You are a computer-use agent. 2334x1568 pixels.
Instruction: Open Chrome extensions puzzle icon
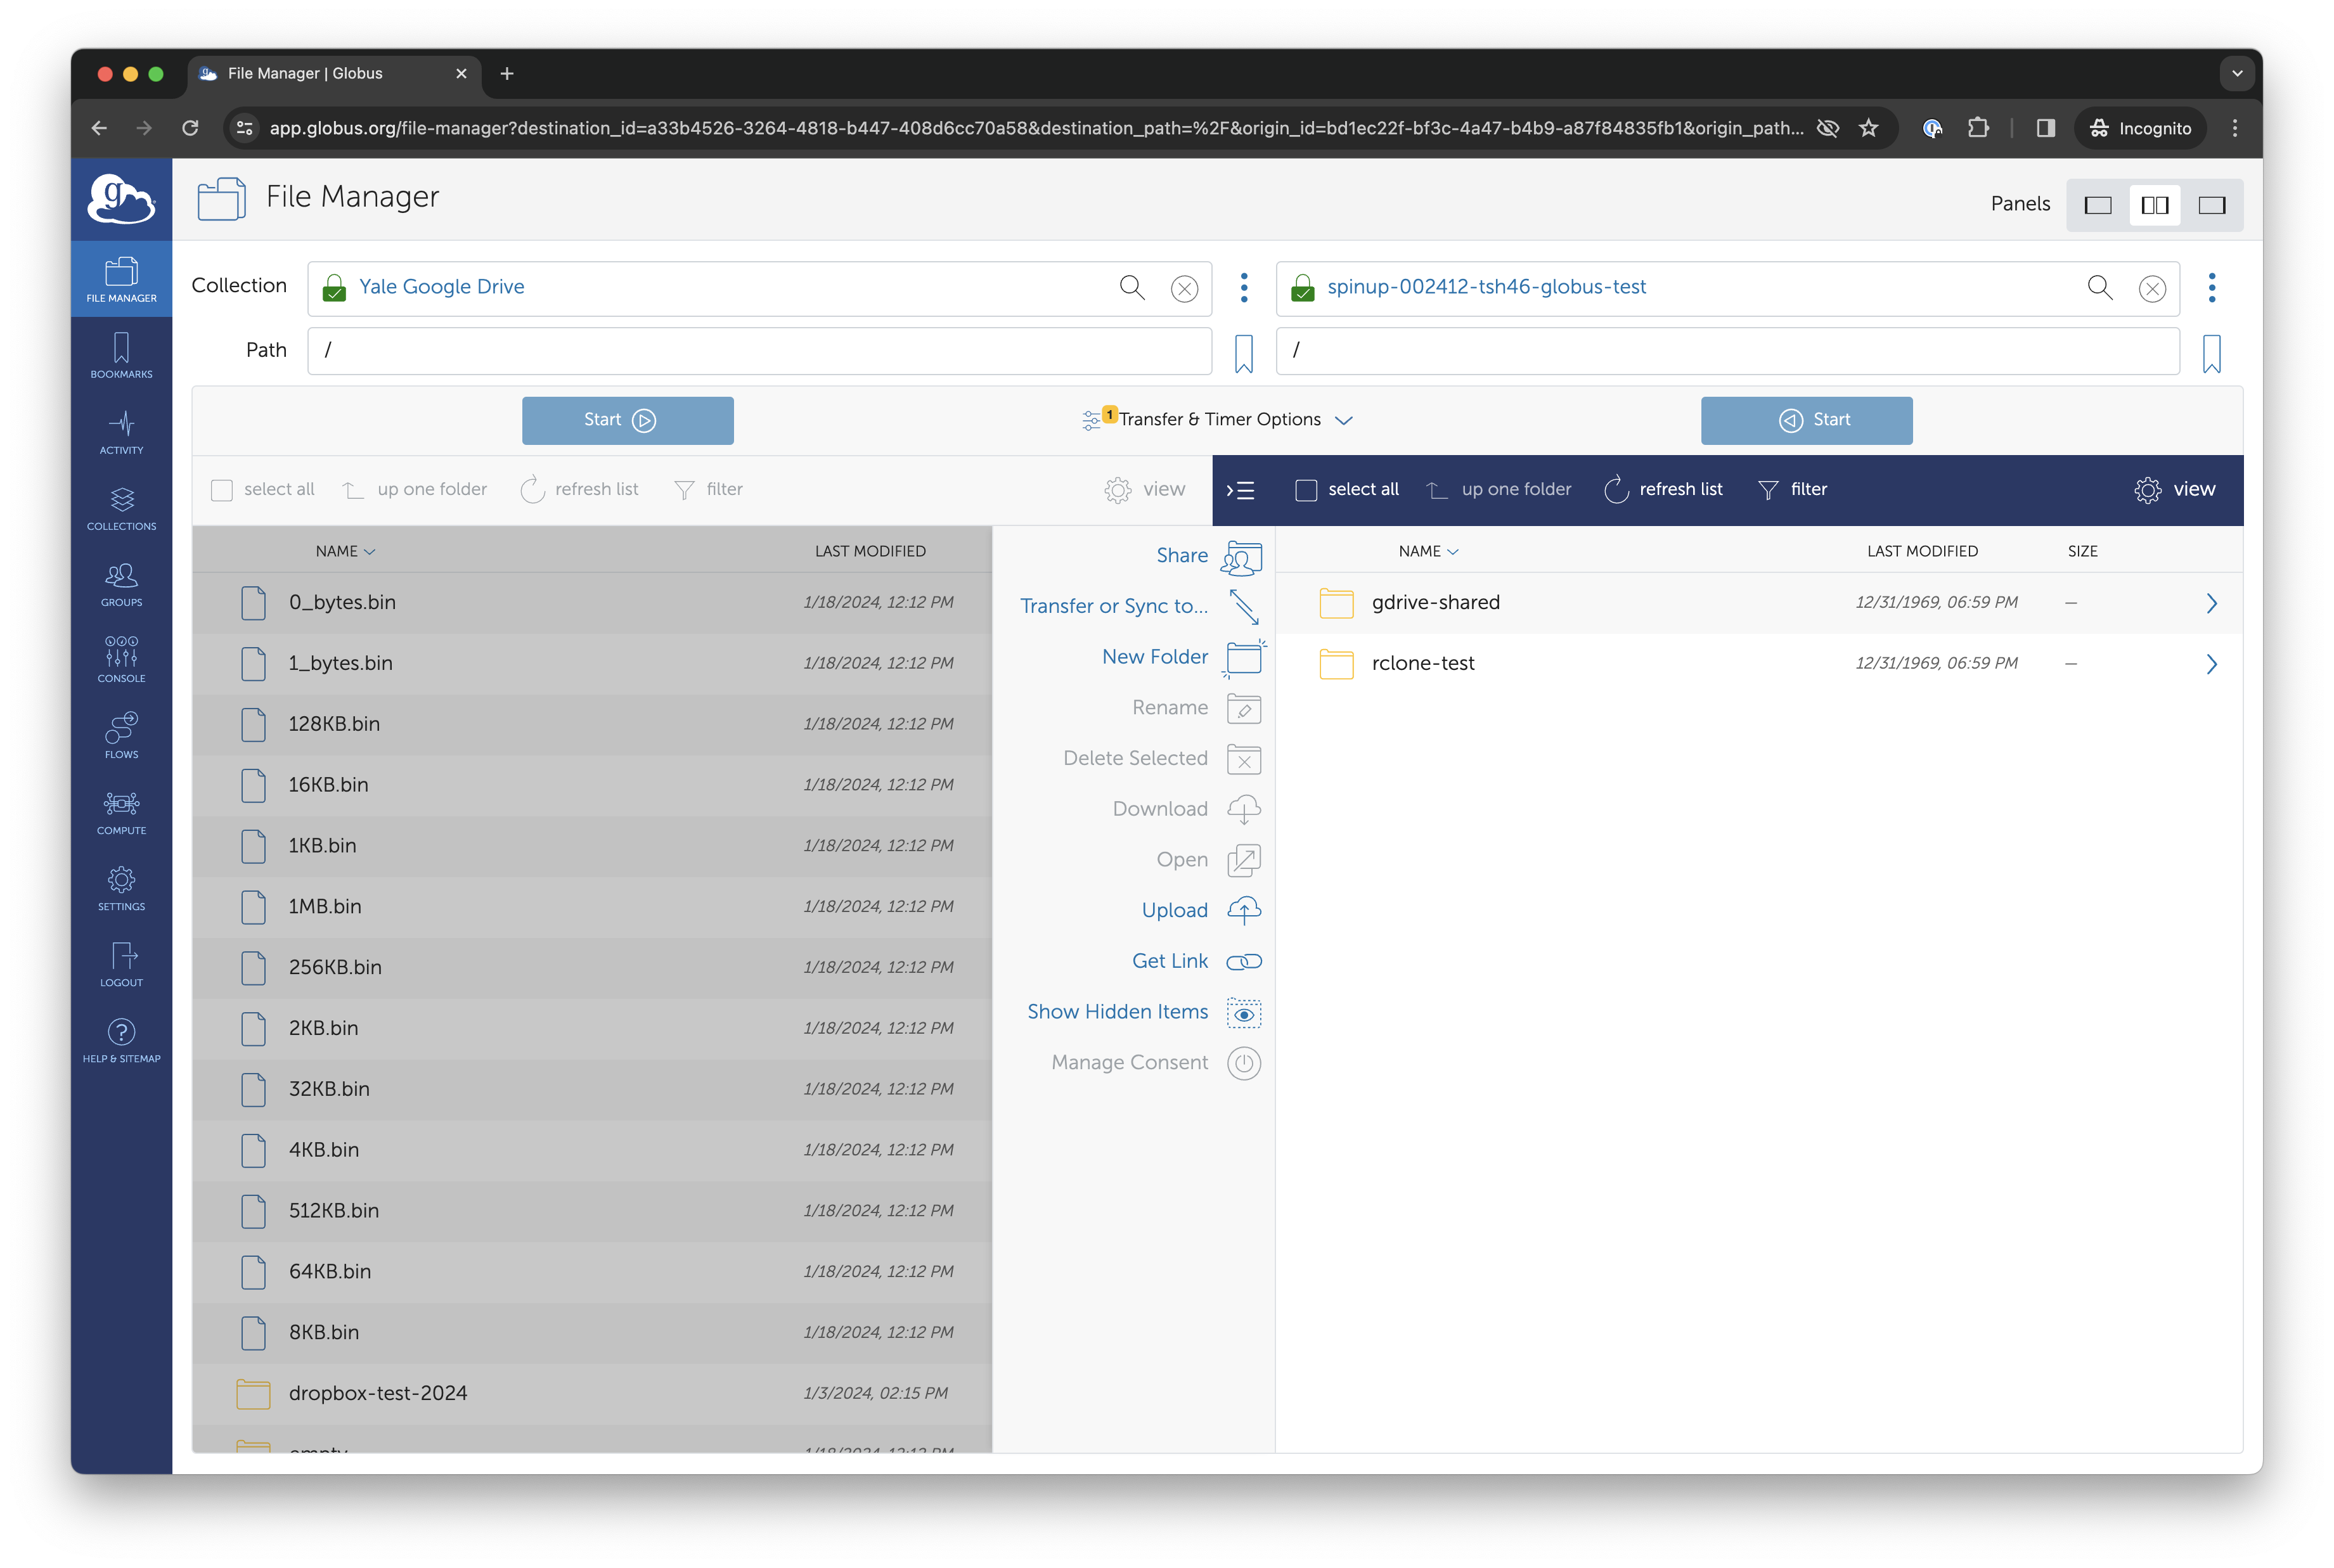tap(1977, 128)
